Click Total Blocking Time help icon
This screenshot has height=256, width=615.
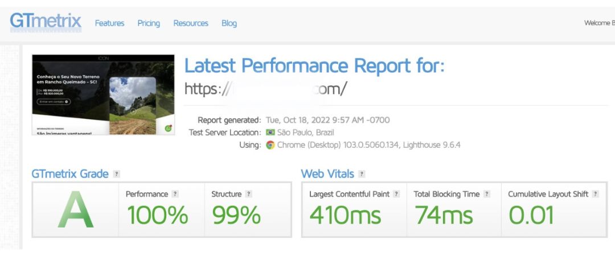(x=487, y=194)
